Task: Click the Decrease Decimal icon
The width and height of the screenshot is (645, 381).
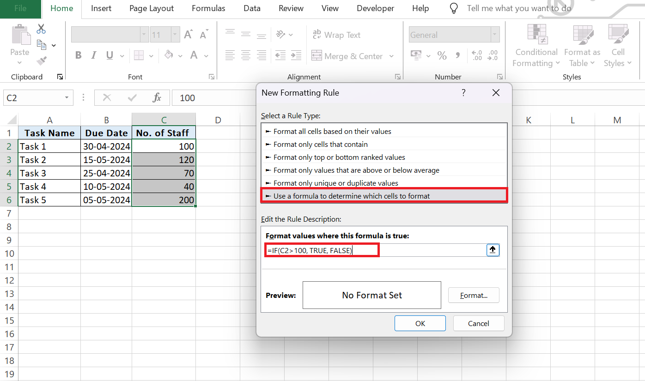Action: [x=493, y=55]
